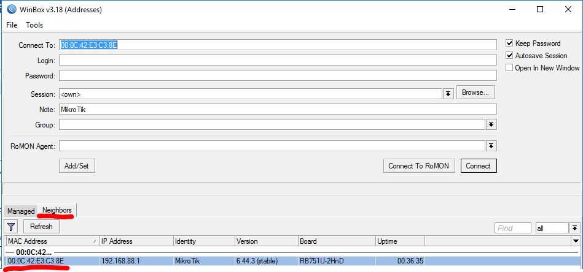Click the Note field containing MikroTik
This screenshot has height=272, width=583.
(x=278, y=109)
